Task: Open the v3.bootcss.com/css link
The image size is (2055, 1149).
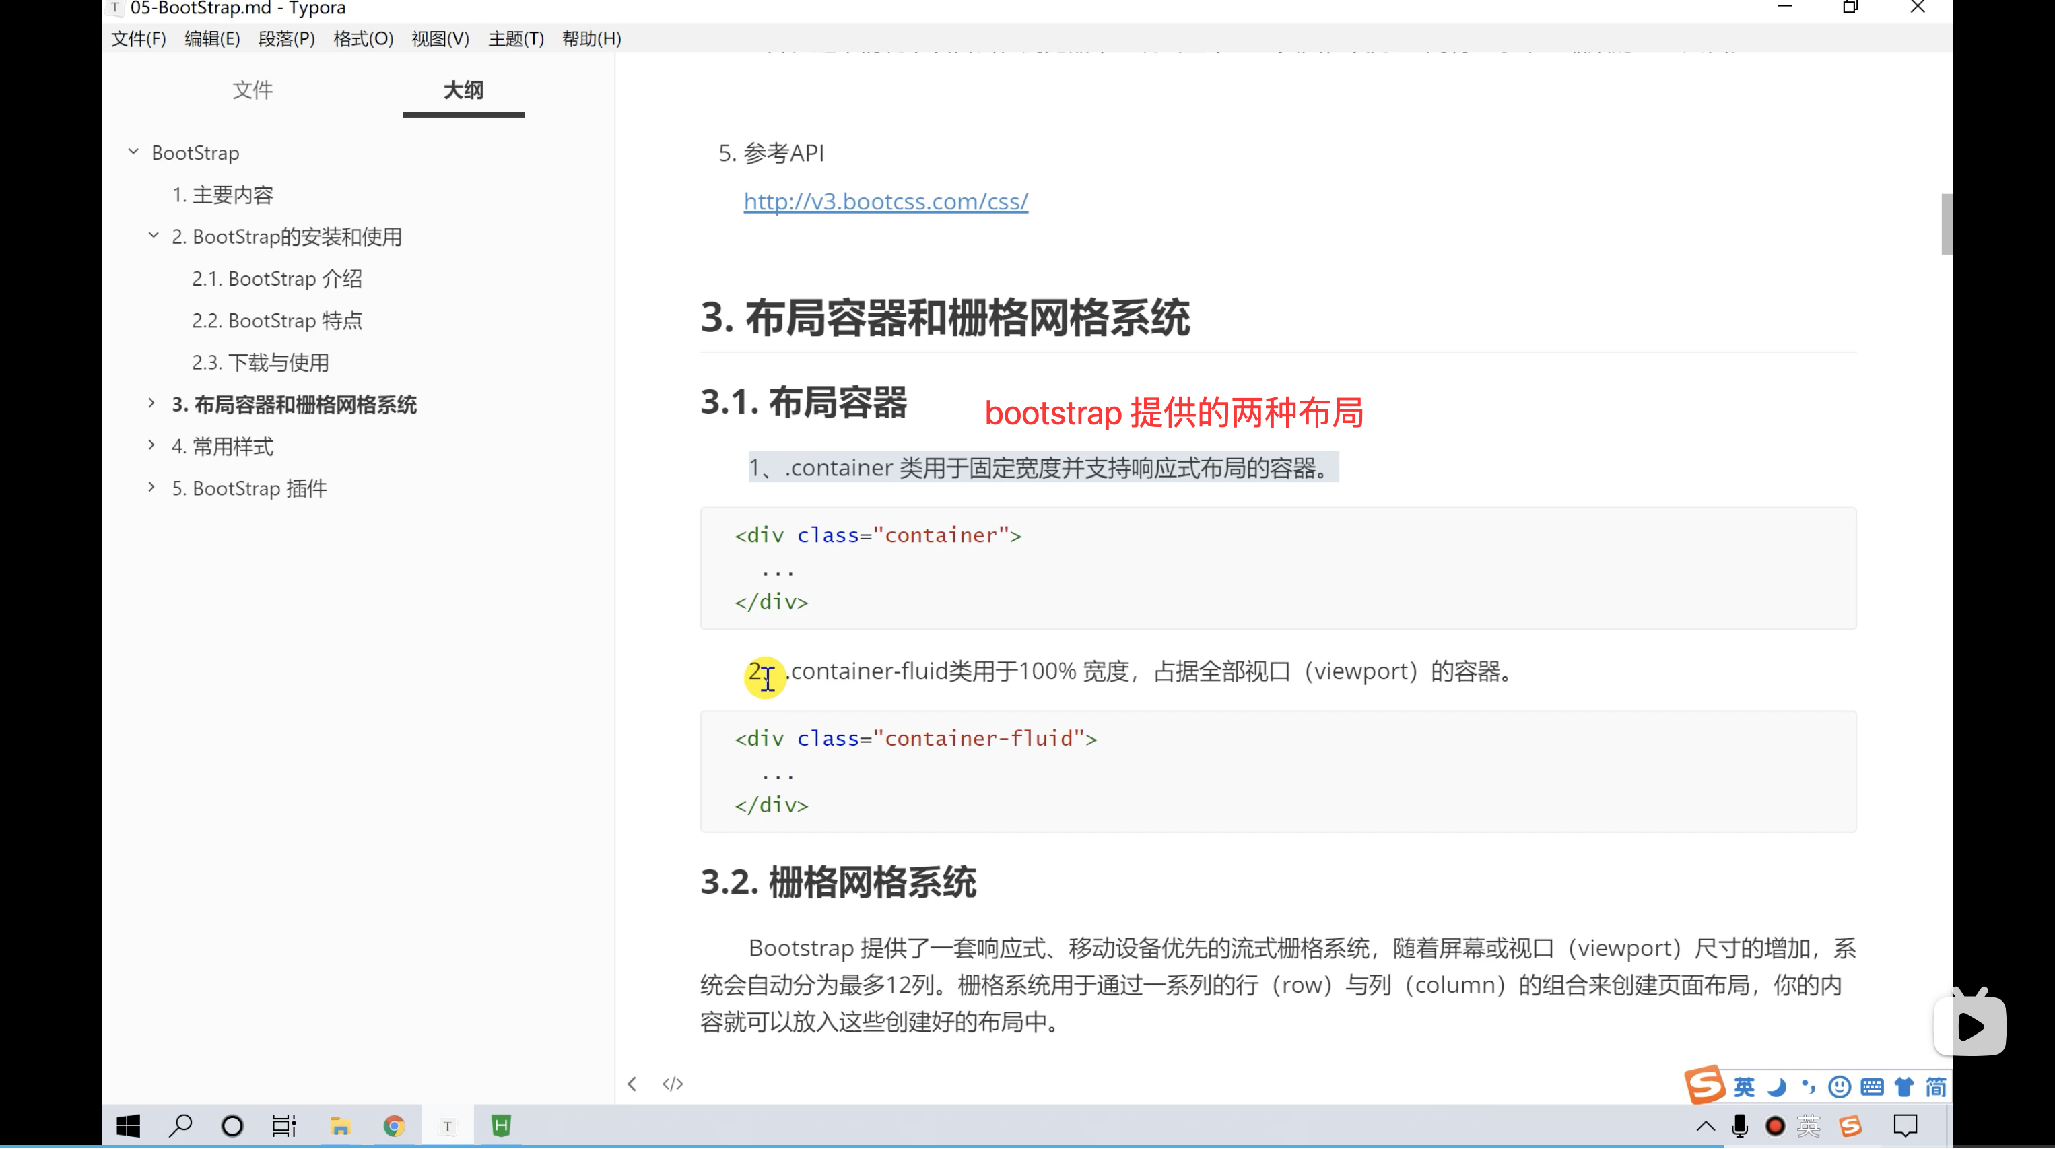Action: 885,201
